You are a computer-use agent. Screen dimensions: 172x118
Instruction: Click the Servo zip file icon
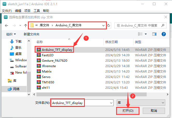(39, 77)
